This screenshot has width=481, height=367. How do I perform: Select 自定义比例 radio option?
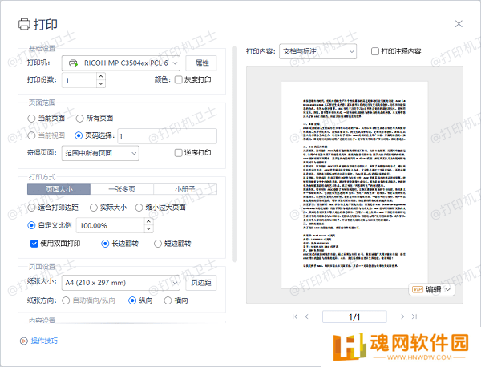click(31, 225)
